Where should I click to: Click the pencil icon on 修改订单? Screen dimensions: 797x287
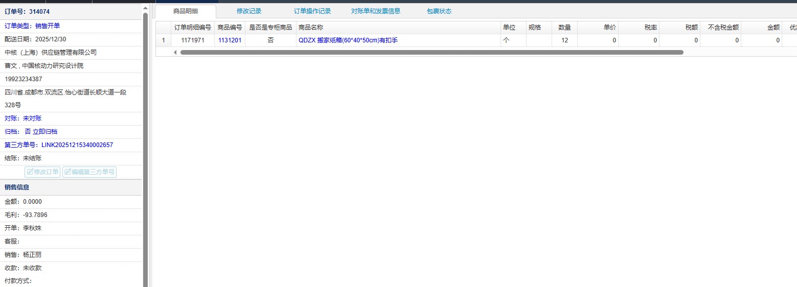30,172
